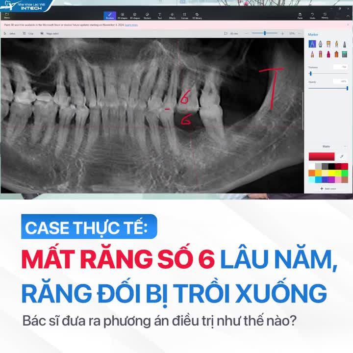Viewport: 353px width, 353px height.
Task: Choose the Magic select tool
Action: (x=50, y=33)
